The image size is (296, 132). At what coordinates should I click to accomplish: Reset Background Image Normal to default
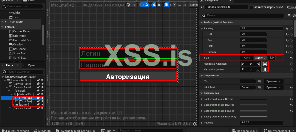click(291, 99)
